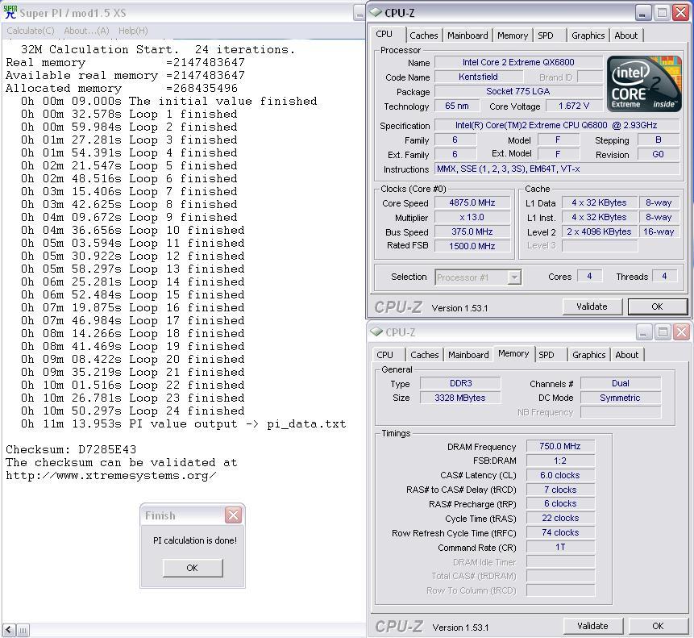This screenshot has width=694, height=638.
Task: Click CPU-Z logo icon in lower window title
Action: (376, 332)
